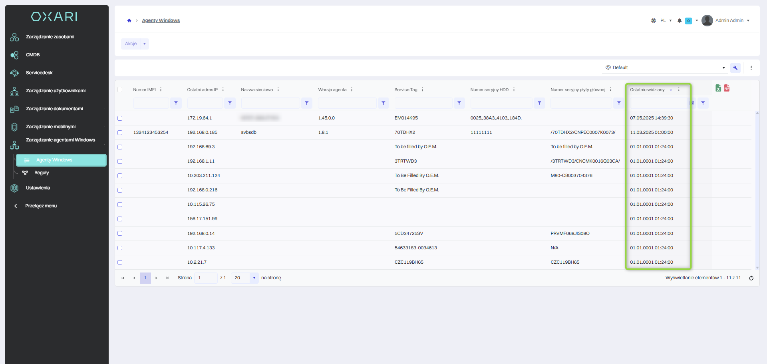Open Ostatni adres IP column menu dots
767x364 pixels.
pyautogui.click(x=223, y=90)
